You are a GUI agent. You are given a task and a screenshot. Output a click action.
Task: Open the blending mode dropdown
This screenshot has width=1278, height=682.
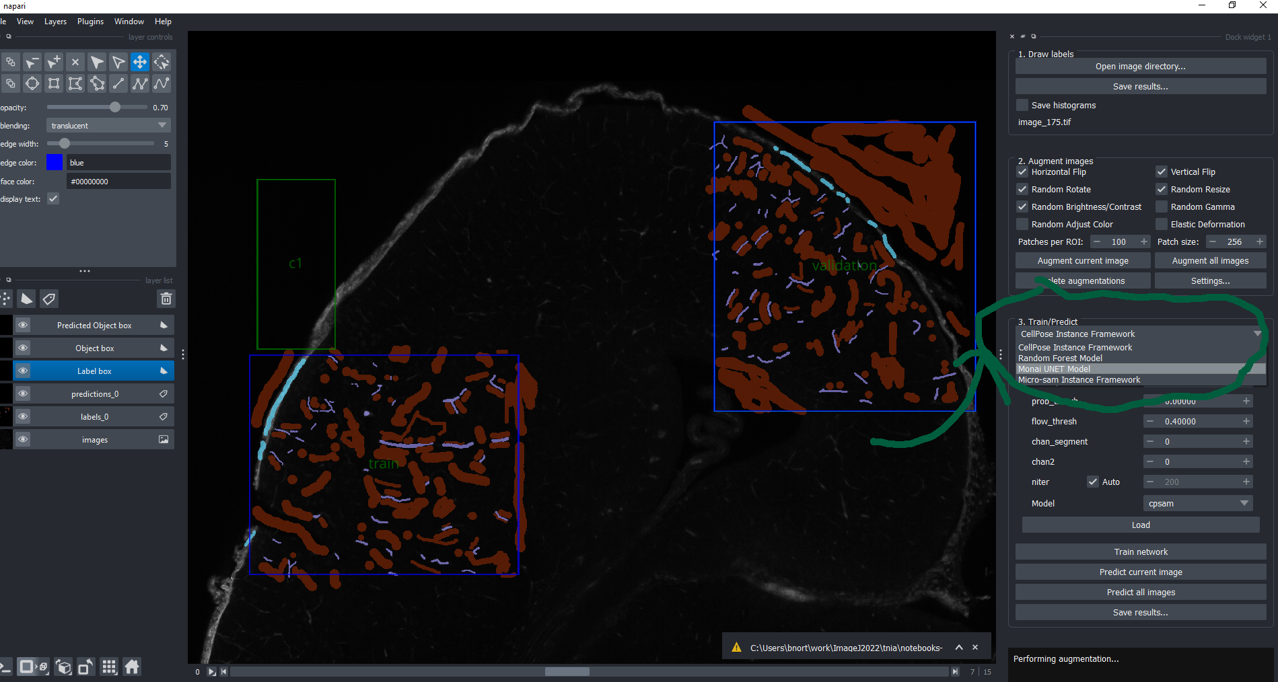108,126
